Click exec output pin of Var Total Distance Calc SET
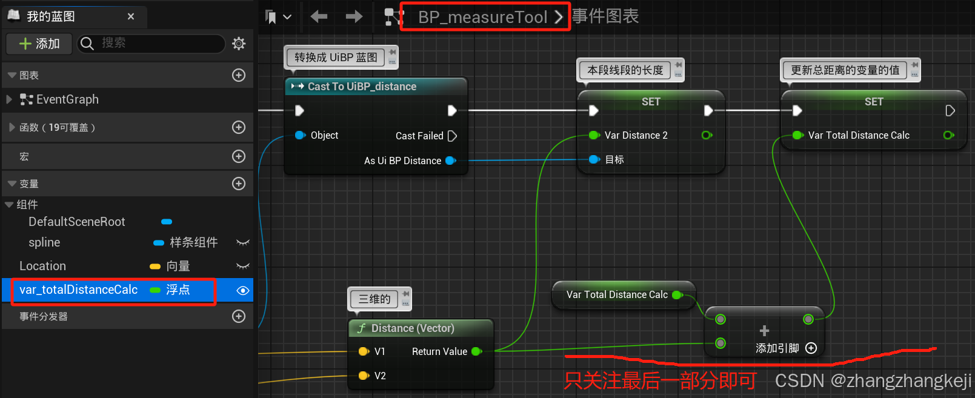The height and width of the screenshot is (398, 975). 950,110
